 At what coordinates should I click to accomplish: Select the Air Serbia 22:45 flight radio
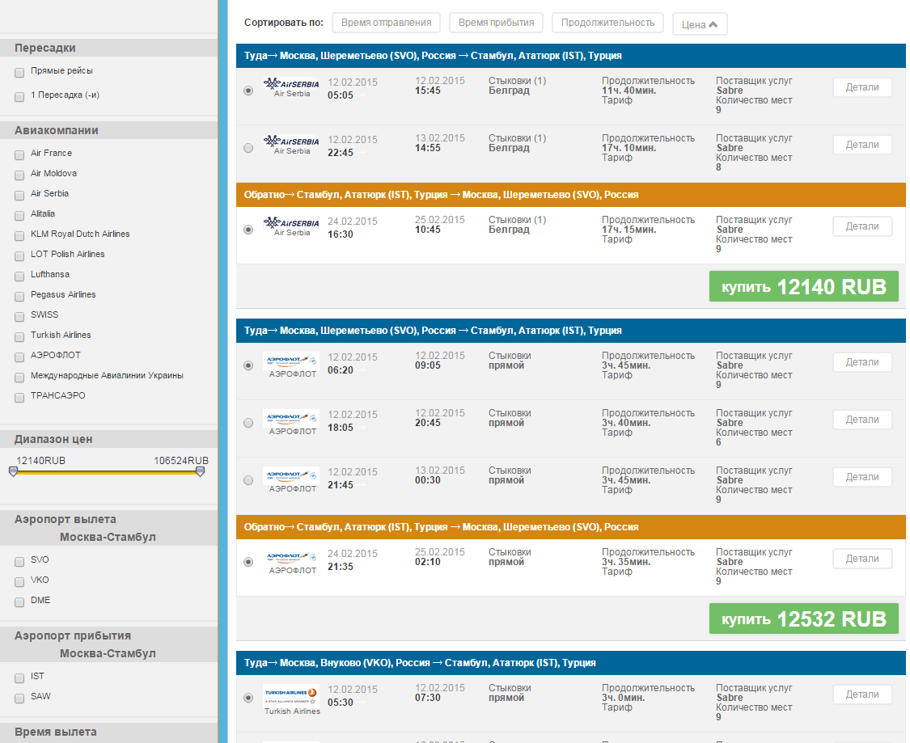[x=248, y=148]
